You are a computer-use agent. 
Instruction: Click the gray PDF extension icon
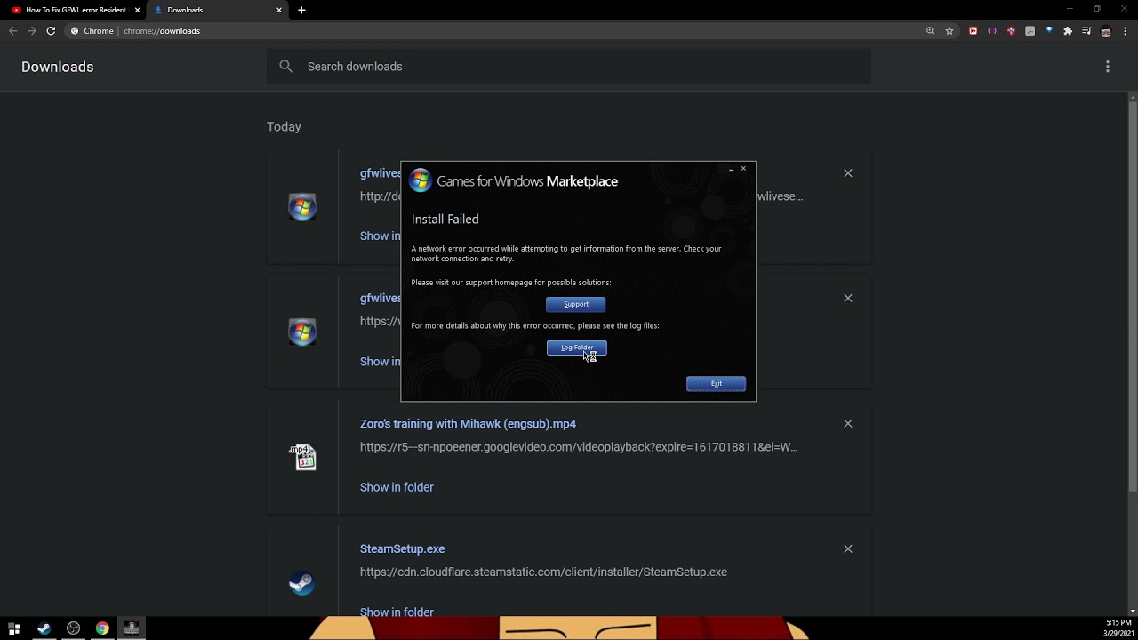(1030, 31)
